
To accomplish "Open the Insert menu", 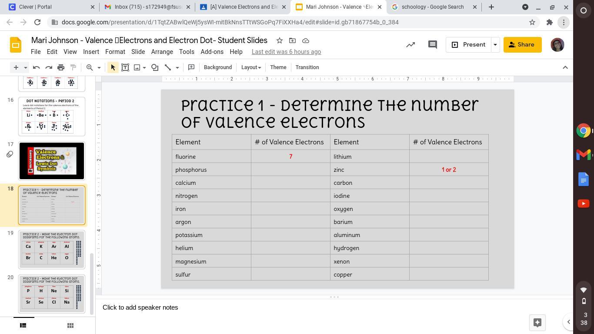I will 91,52.
